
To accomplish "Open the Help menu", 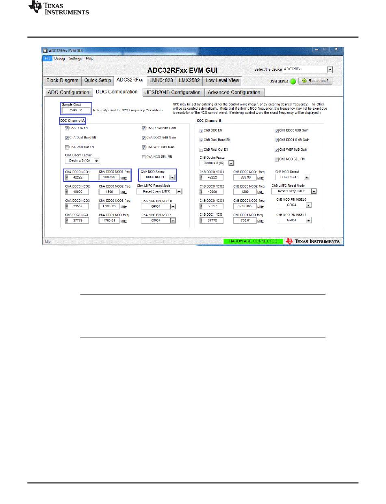I will pyautogui.click(x=90, y=58).
